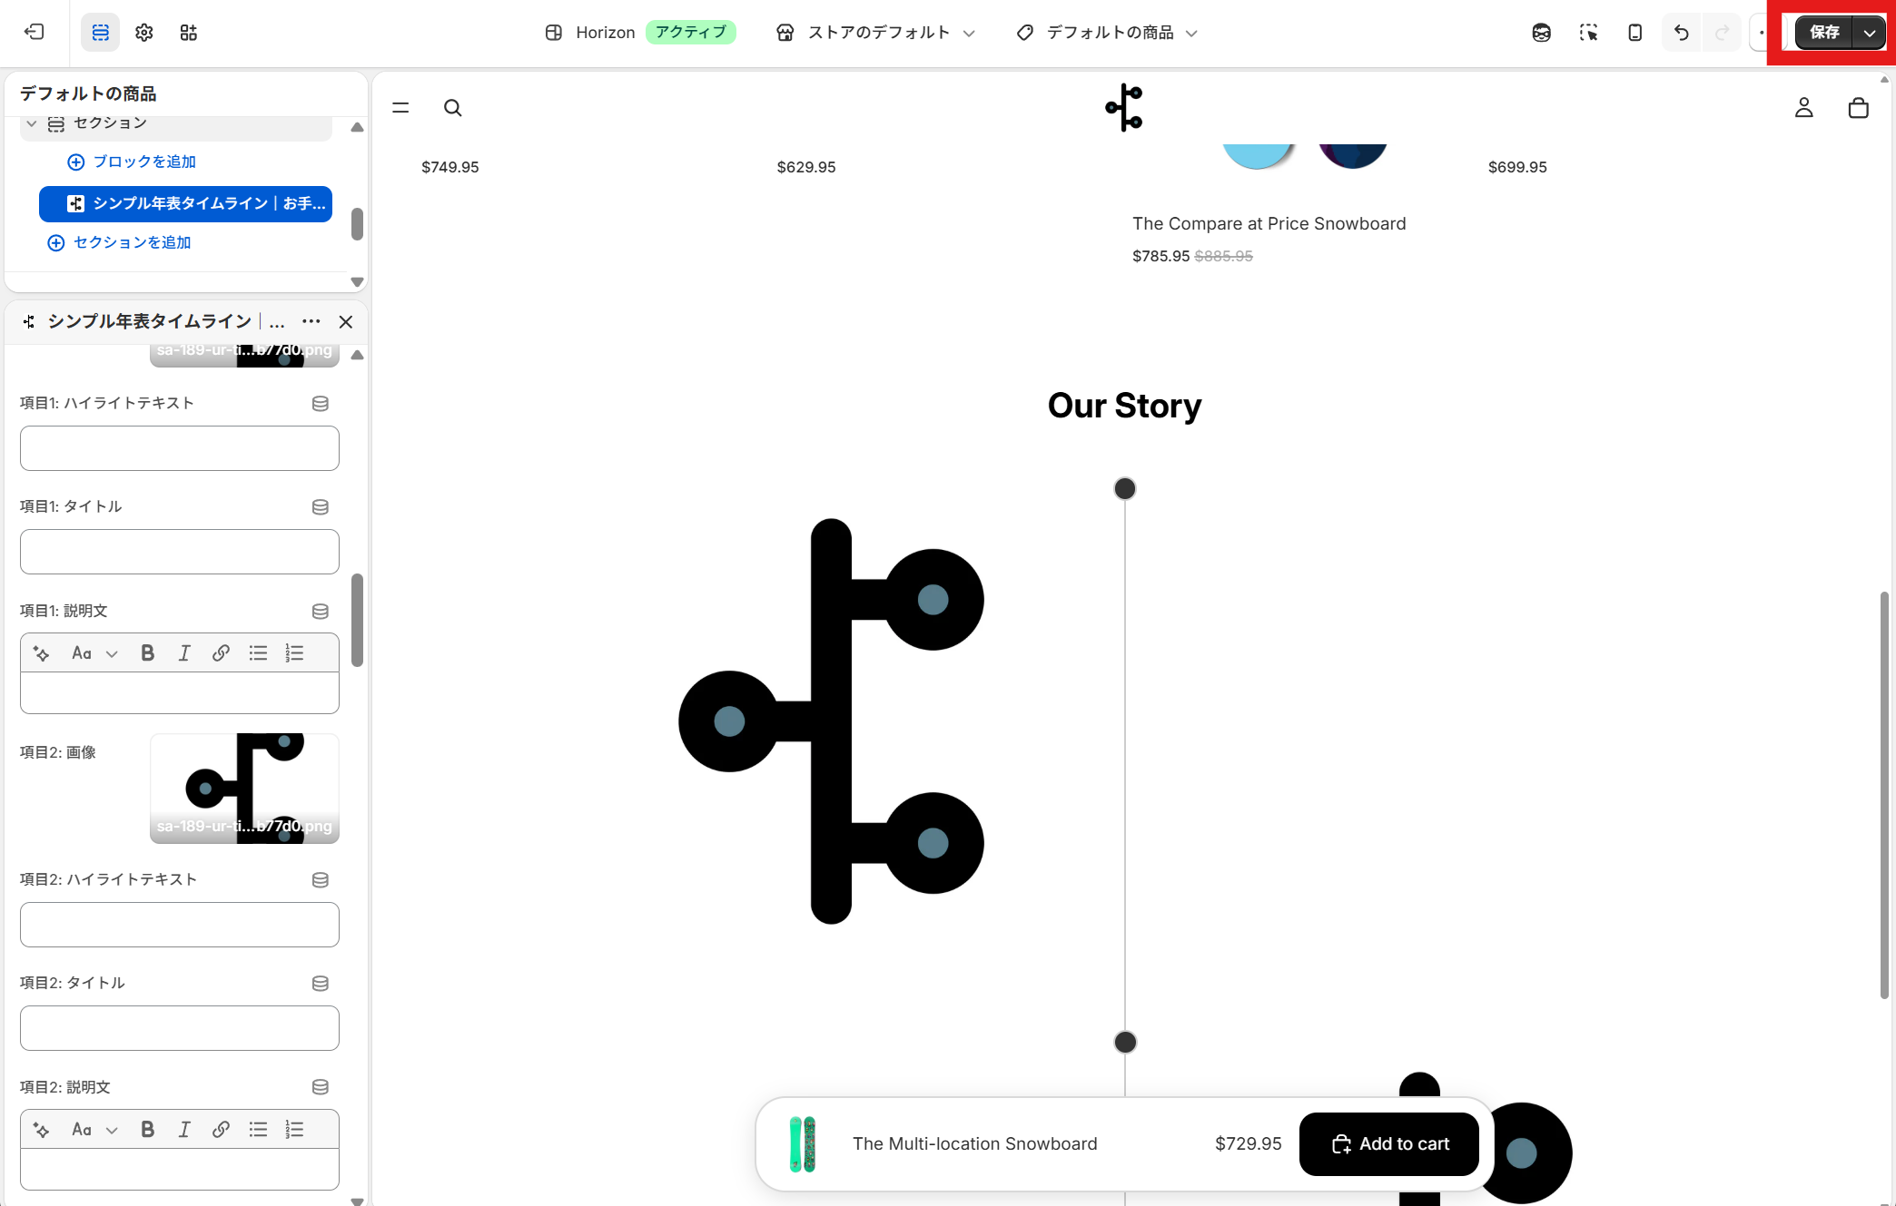Open text style dropdown in 項目2 説明文
Image resolution: width=1896 pixels, height=1206 pixels.
(94, 1130)
